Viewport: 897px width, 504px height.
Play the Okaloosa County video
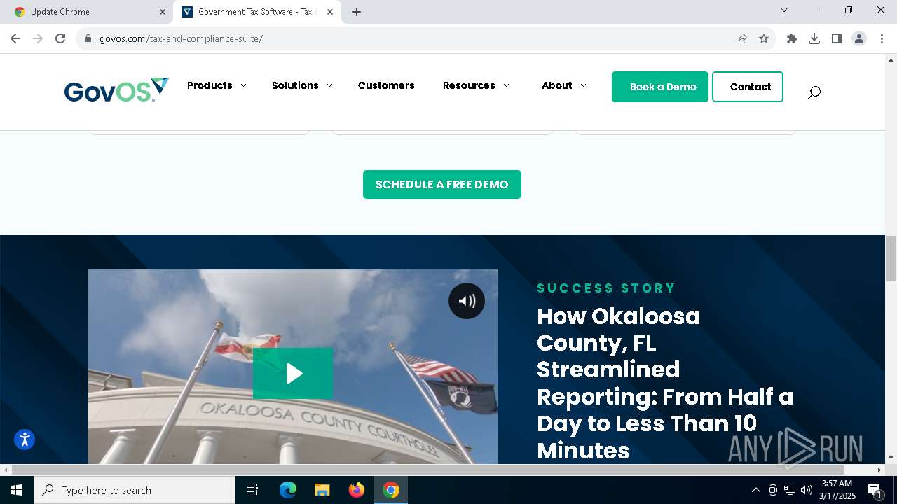pos(293,374)
